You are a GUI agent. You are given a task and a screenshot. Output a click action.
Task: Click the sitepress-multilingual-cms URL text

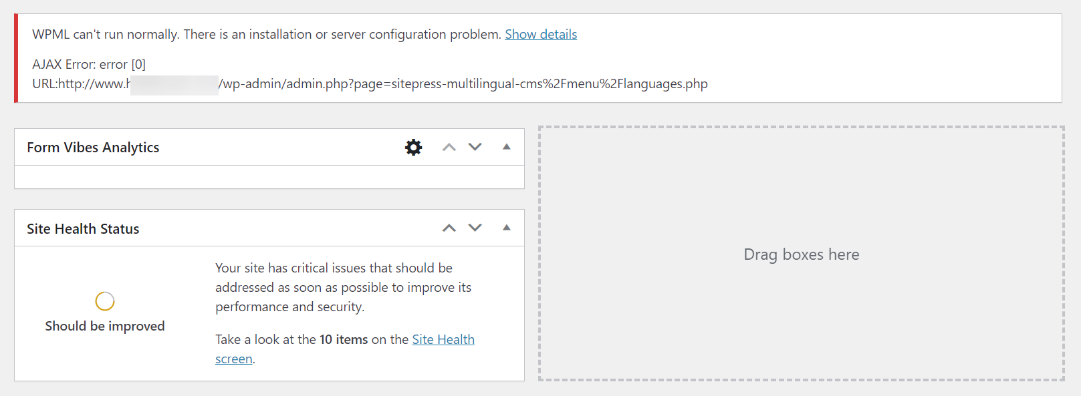click(x=370, y=83)
